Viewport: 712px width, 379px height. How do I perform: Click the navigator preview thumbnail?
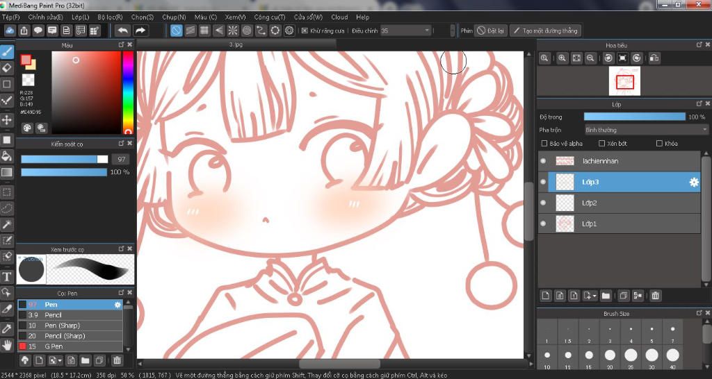click(x=625, y=81)
